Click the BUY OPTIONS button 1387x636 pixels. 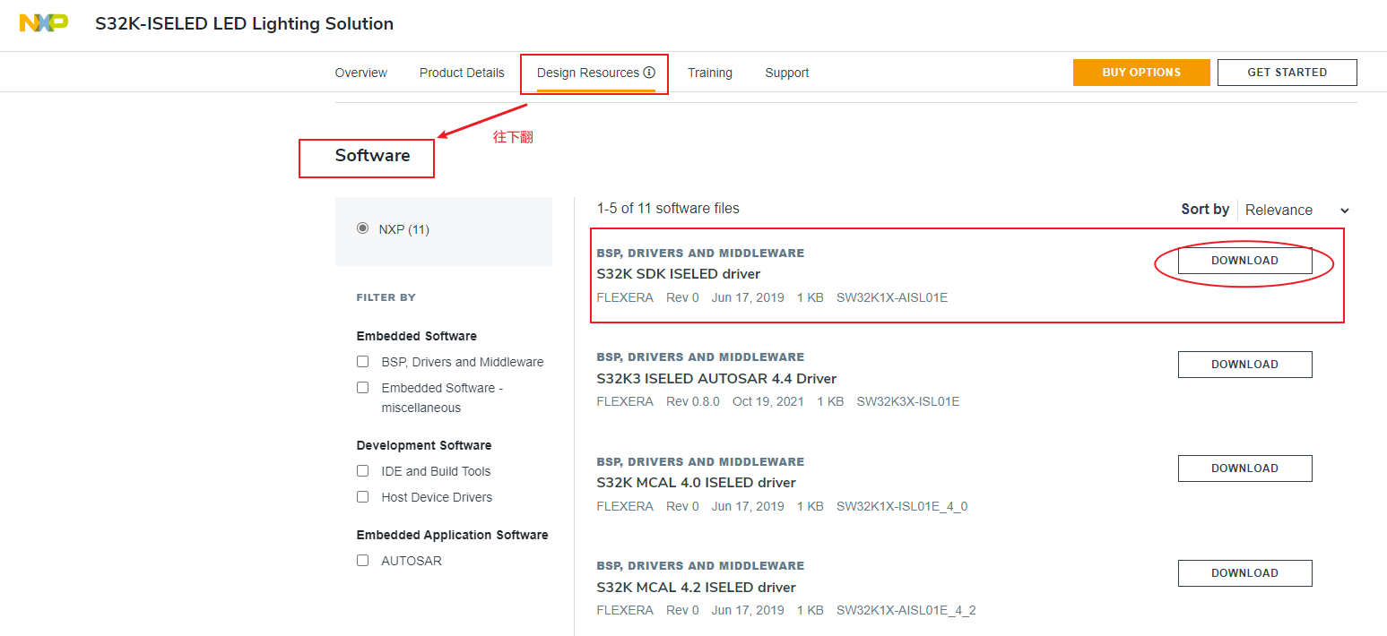1141,73
